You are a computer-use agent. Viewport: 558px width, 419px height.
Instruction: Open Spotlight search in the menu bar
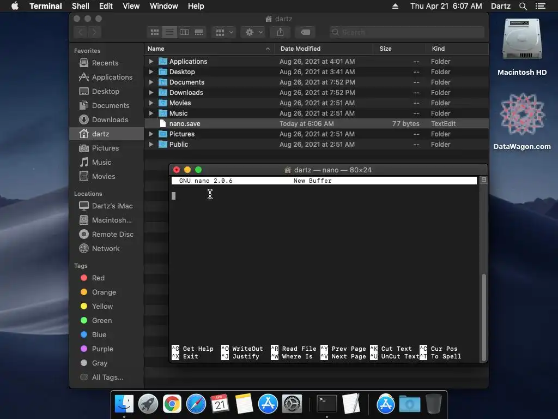coord(523,6)
